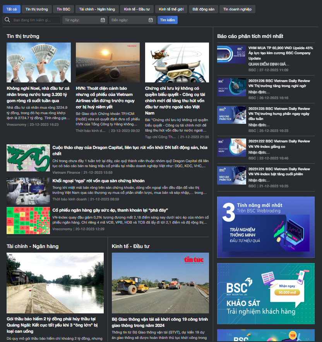Screen dimensions: 322x342
Task: Open the Từ ngày calendar icon
Action: (x=103, y=20)
